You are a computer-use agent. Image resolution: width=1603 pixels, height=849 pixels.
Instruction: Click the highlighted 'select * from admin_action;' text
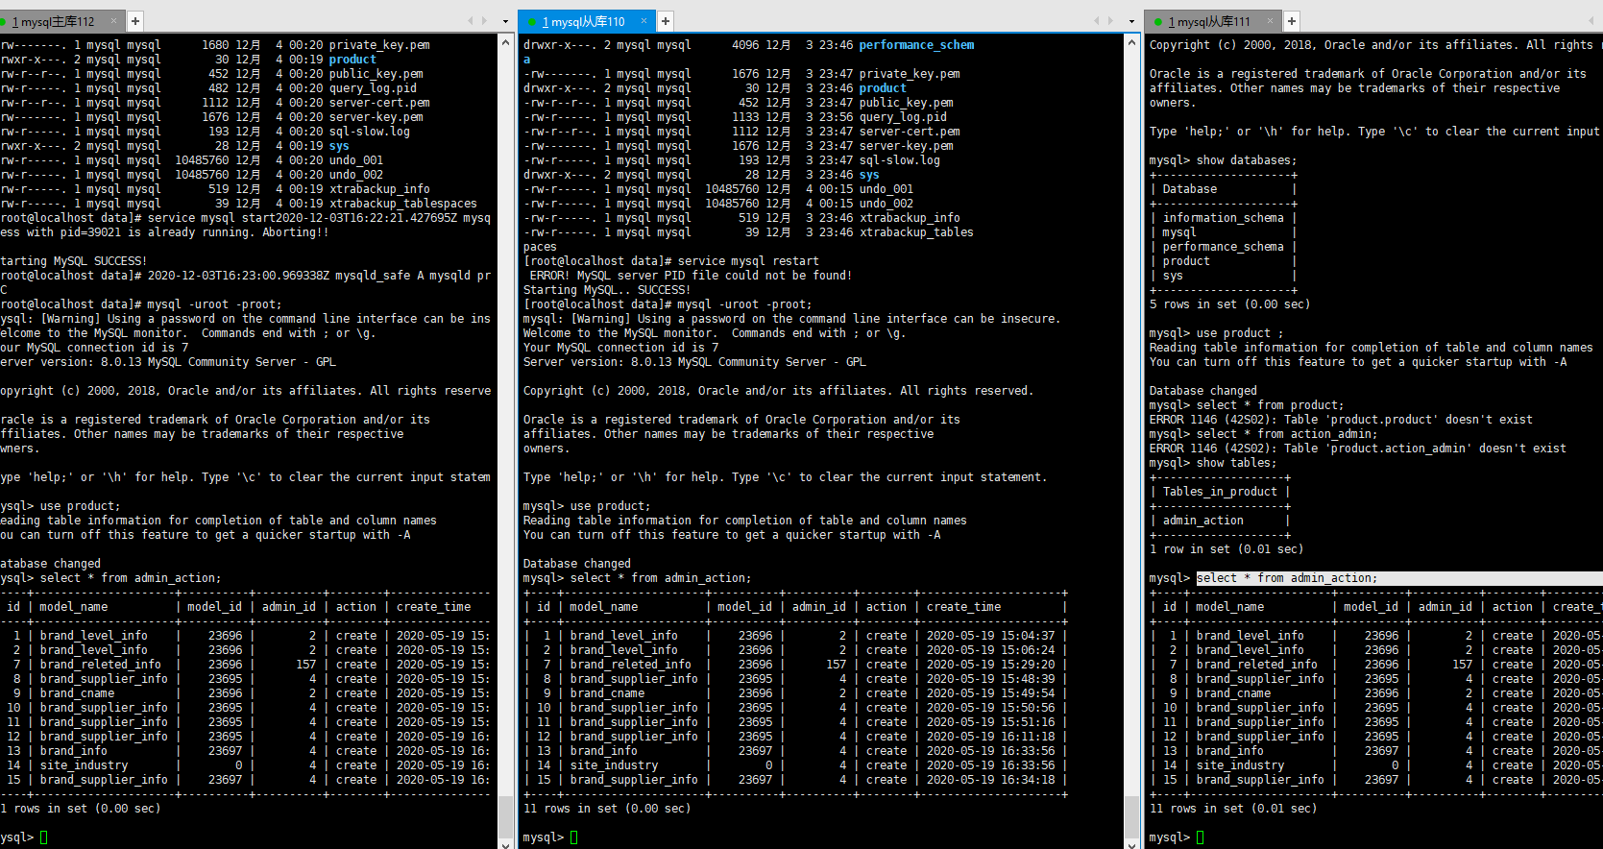pyautogui.click(x=1287, y=578)
